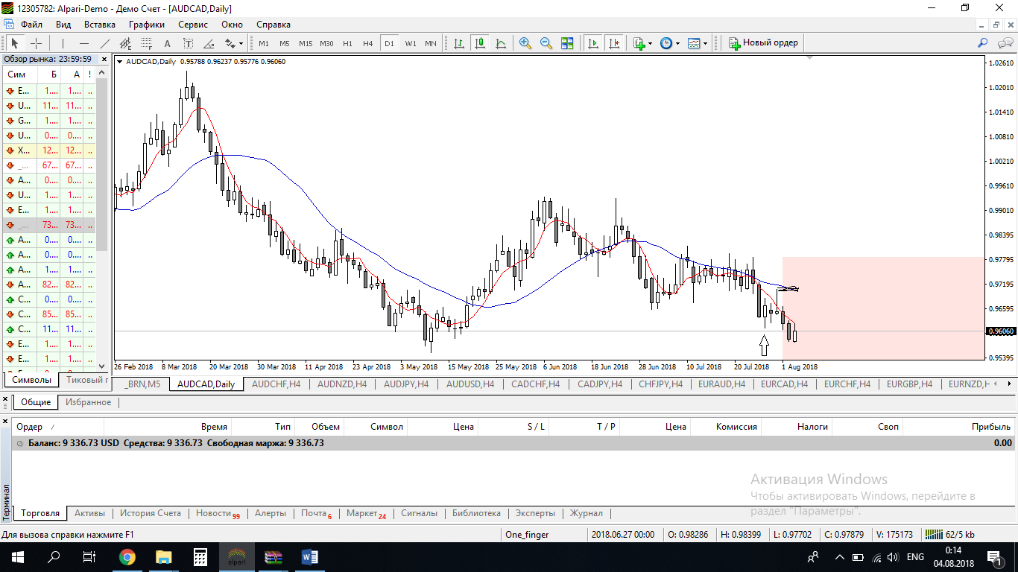Screen dimensions: 1018x572
Task: Click the ENG language indicator
Action: click(x=915, y=556)
